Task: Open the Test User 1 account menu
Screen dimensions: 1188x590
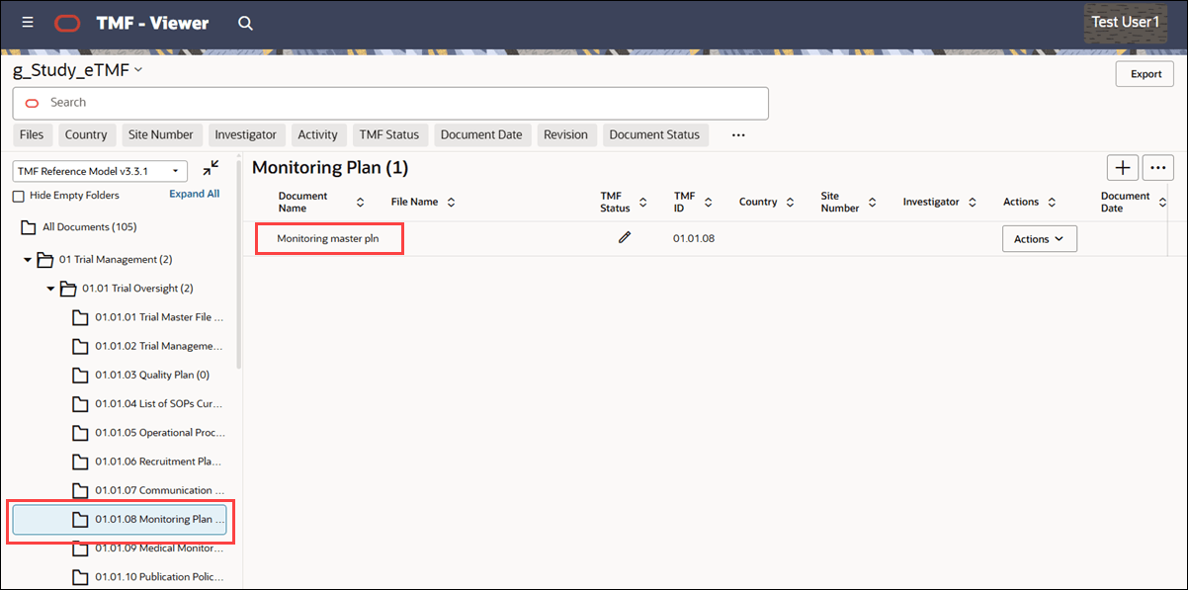Action: pos(1125,22)
